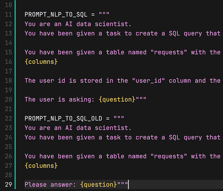Image resolution: width=223 pixels, height=191 pixels.
Task: Place cursor on empty line 21
Action: click(74, 109)
